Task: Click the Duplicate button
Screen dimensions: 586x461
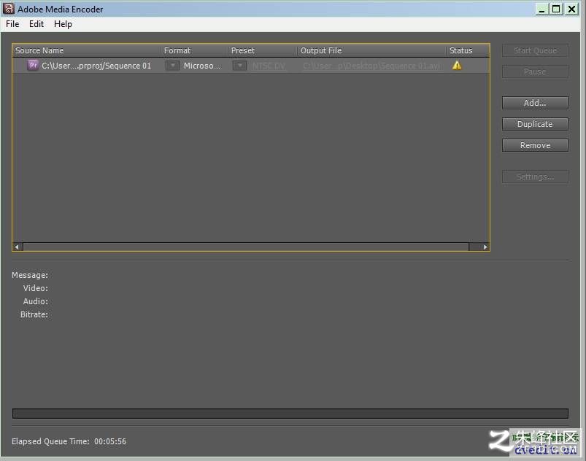Action: point(535,124)
